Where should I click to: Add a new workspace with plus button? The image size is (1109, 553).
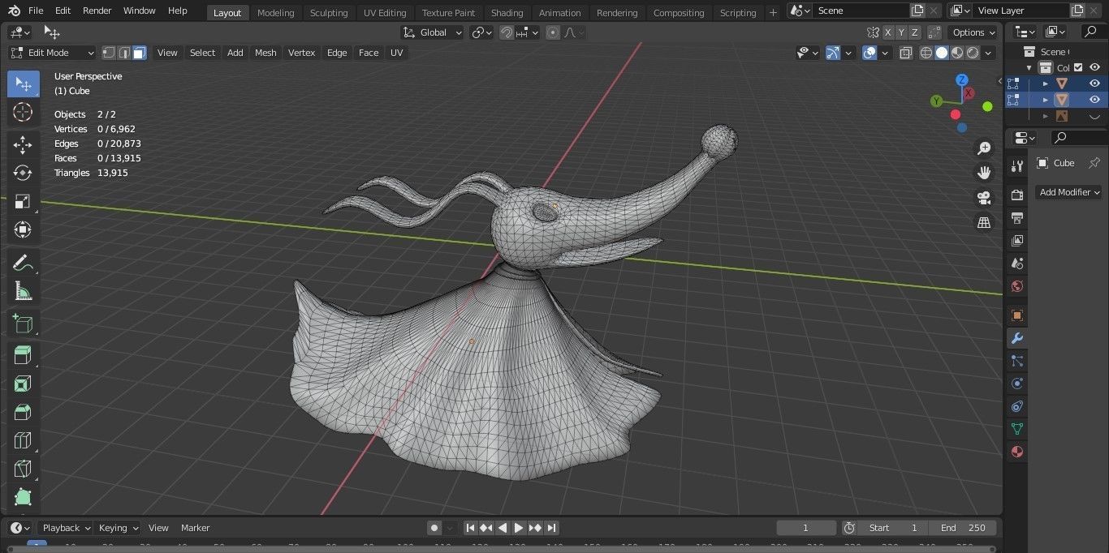click(x=773, y=13)
